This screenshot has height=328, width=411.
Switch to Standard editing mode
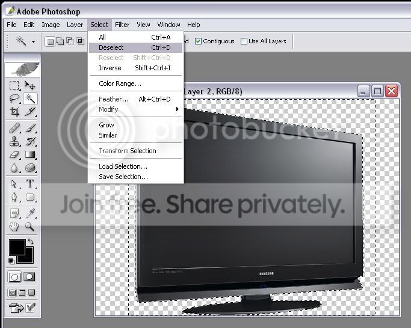point(14,277)
